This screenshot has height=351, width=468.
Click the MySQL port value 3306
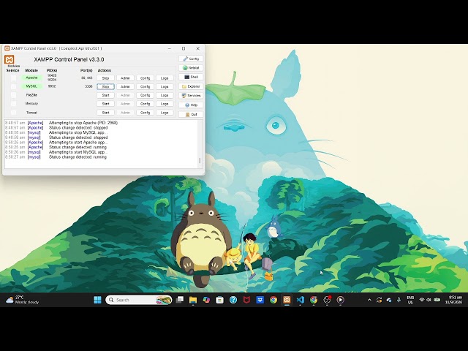[x=88, y=86]
